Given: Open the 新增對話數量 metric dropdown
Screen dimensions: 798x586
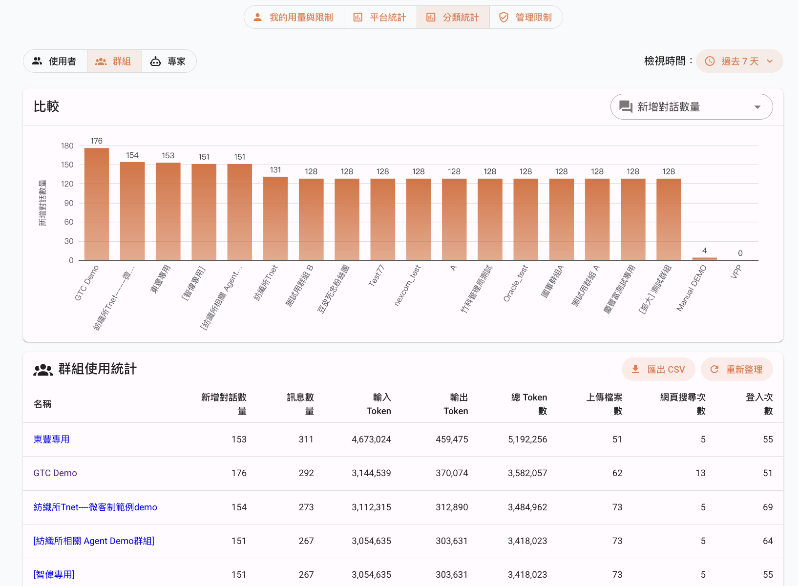Looking at the screenshot, I should [x=692, y=106].
